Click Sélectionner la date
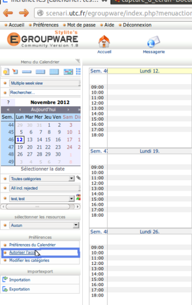192x305 pixels. [43, 169]
